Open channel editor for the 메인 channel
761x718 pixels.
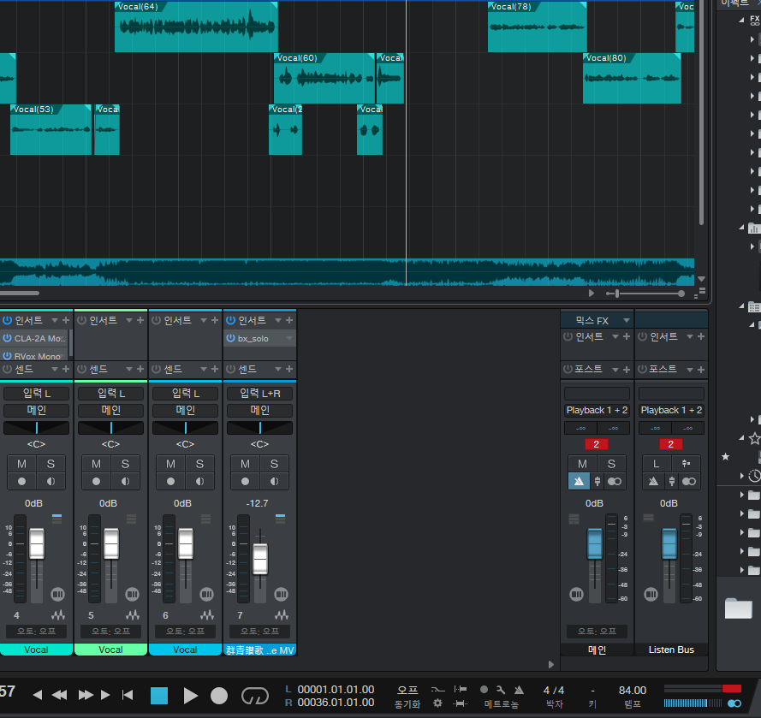coord(576,594)
